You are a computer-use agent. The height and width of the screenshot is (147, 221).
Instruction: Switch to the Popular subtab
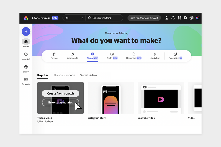(43, 75)
